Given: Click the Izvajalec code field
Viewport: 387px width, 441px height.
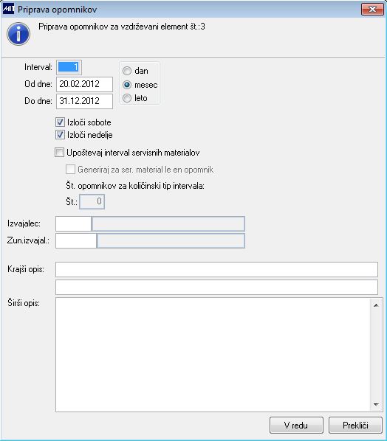Looking at the screenshot, I should pos(74,224).
